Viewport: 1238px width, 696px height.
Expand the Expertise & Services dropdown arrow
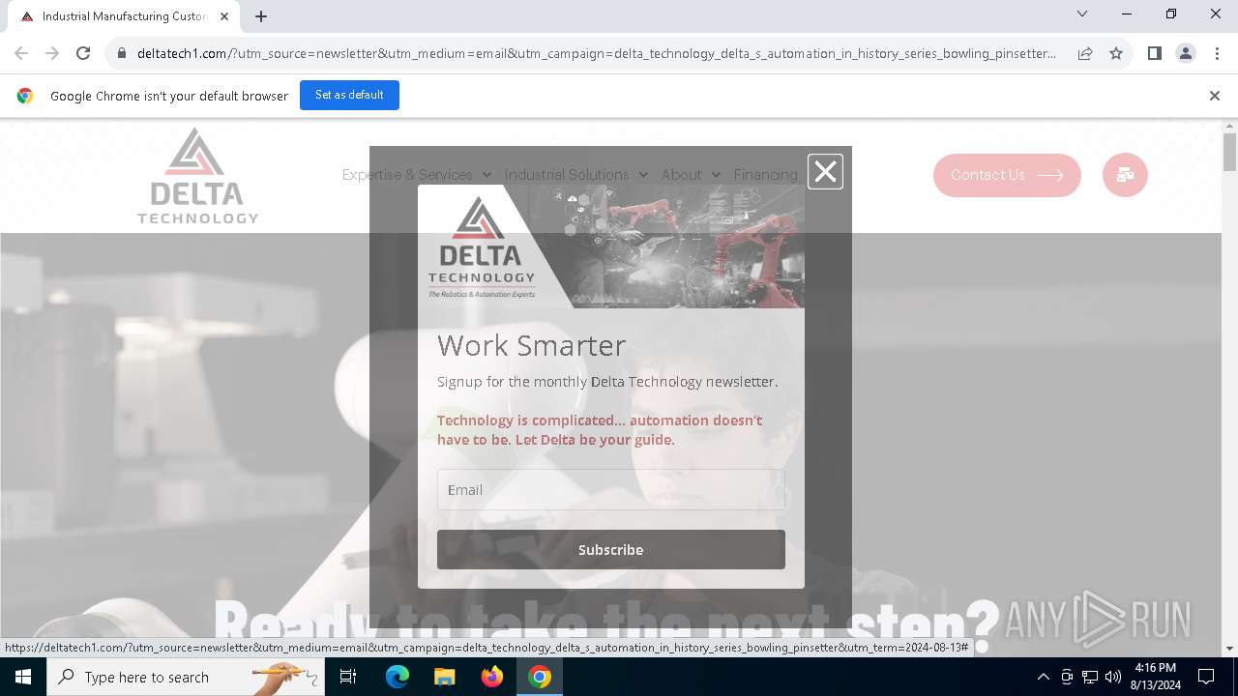coord(486,175)
